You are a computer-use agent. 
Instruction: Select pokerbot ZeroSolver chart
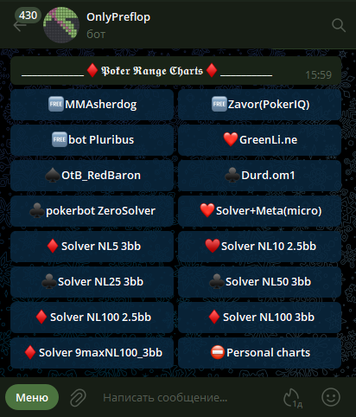pyautogui.click(x=92, y=211)
